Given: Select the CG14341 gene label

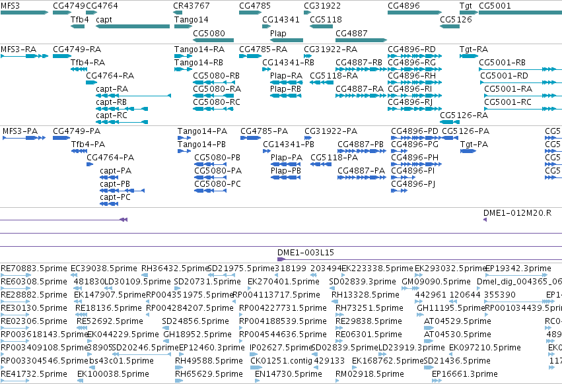Looking at the screenshot, I should pos(281,20).
